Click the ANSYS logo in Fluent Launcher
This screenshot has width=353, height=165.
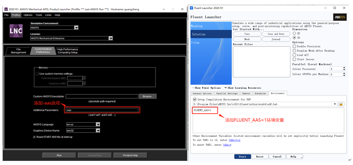[340, 17]
